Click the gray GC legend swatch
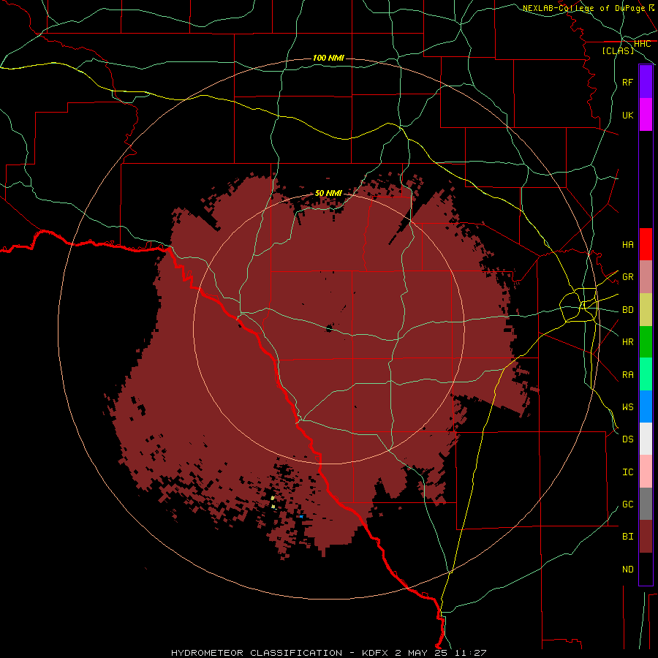Image resolution: width=658 pixels, height=658 pixels. 646,504
